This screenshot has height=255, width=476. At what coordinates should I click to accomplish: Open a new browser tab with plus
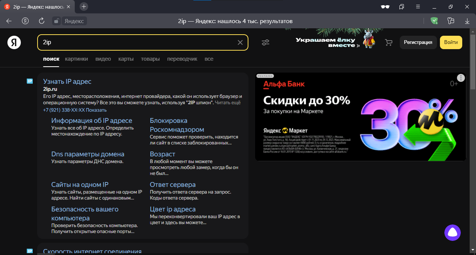(x=83, y=6)
